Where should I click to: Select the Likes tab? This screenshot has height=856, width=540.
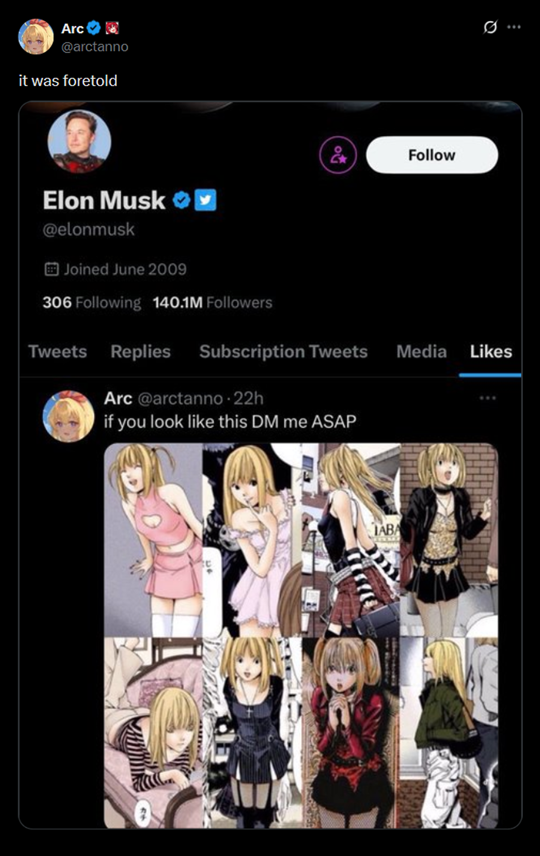491,352
